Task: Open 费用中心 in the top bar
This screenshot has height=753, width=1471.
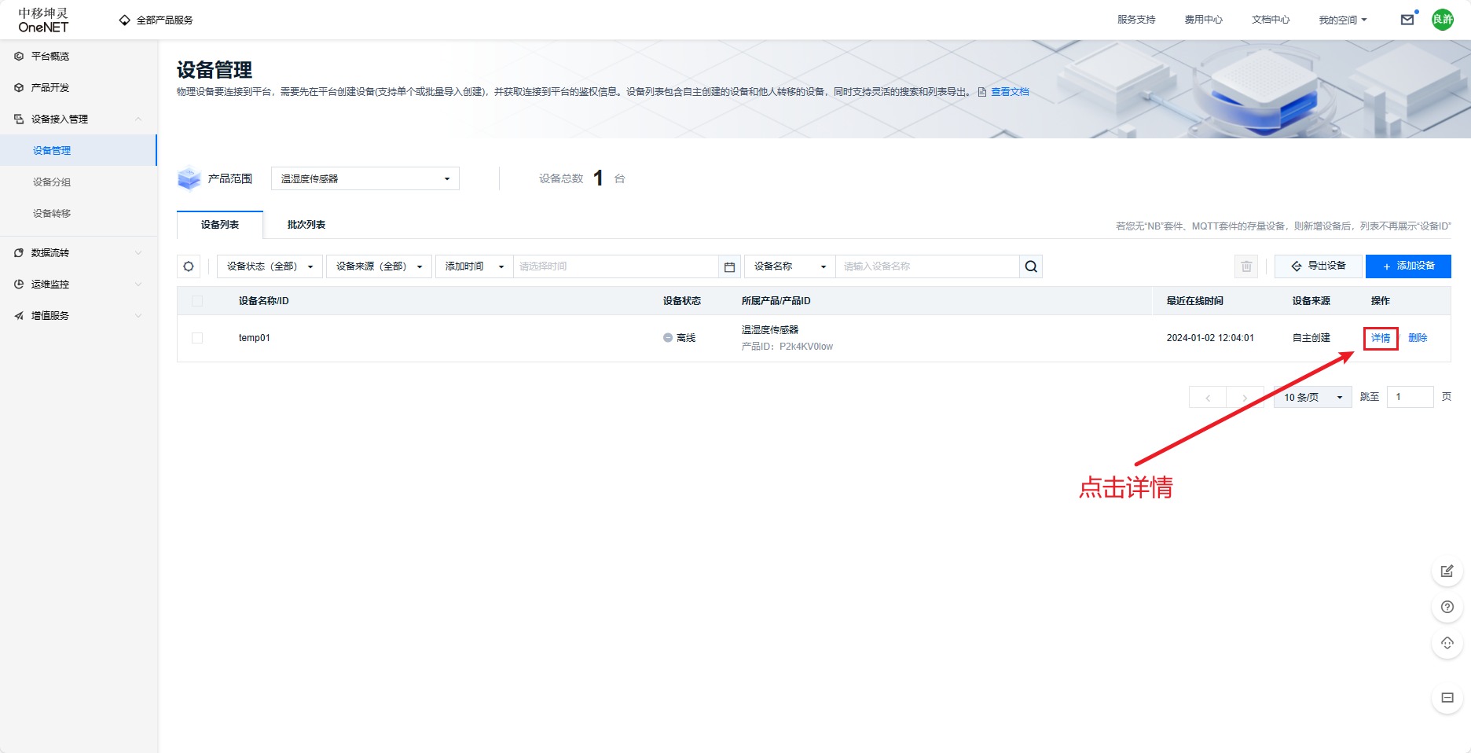Action: (1204, 20)
